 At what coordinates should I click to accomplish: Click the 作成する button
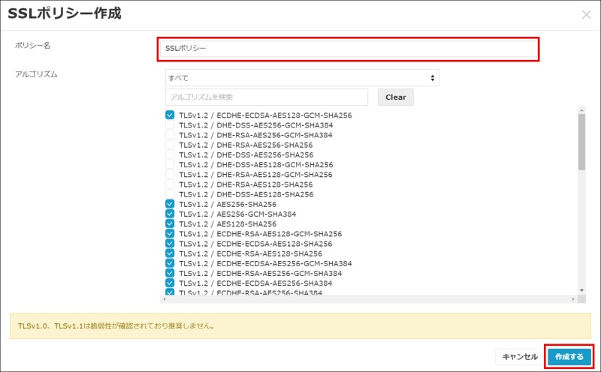(569, 357)
